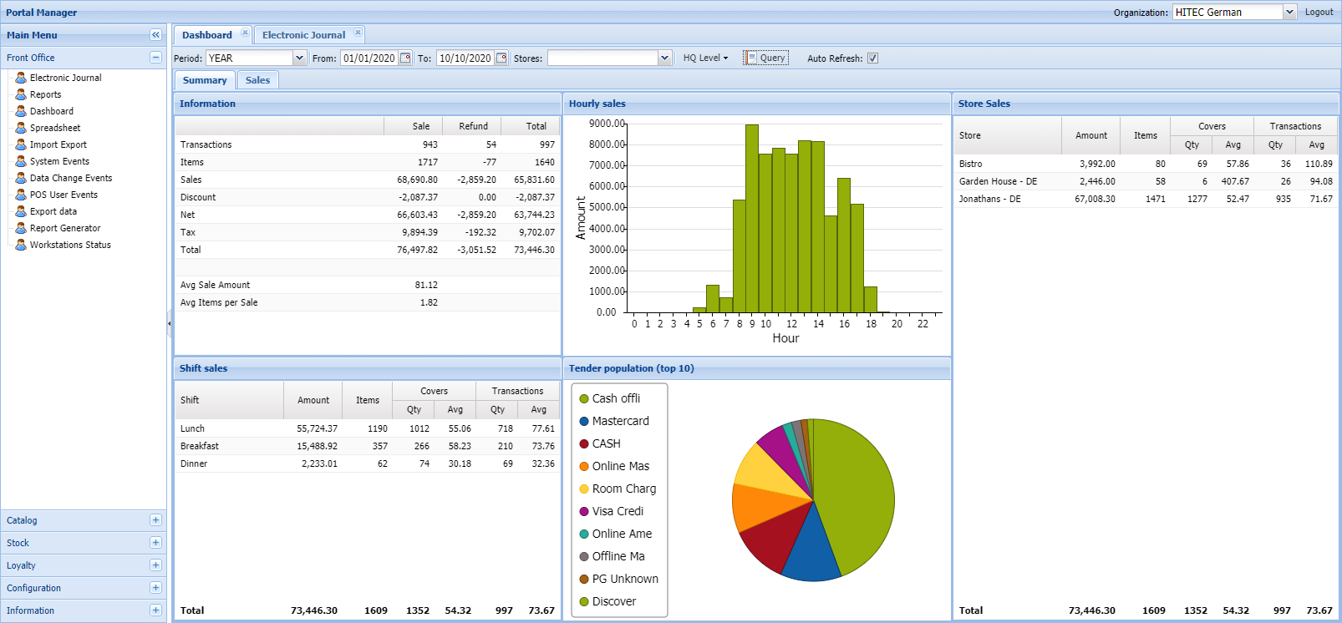This screenshot has height=623, width=1342.
Task: Switch to the Sales tab
Action: [x=257, y=80]
